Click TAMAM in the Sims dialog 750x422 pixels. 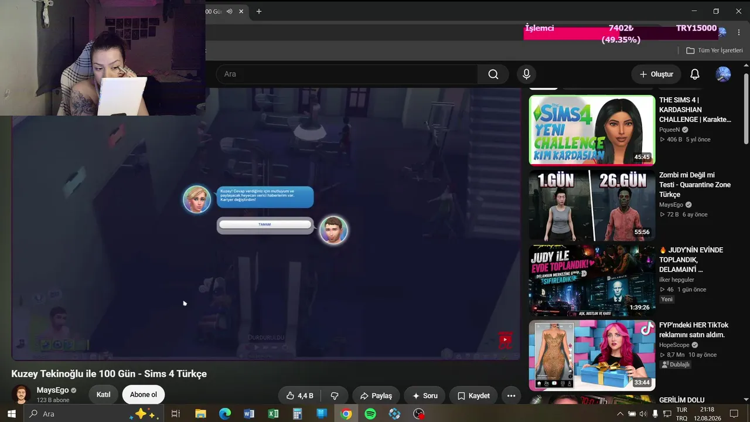click(x=265, y=224)
